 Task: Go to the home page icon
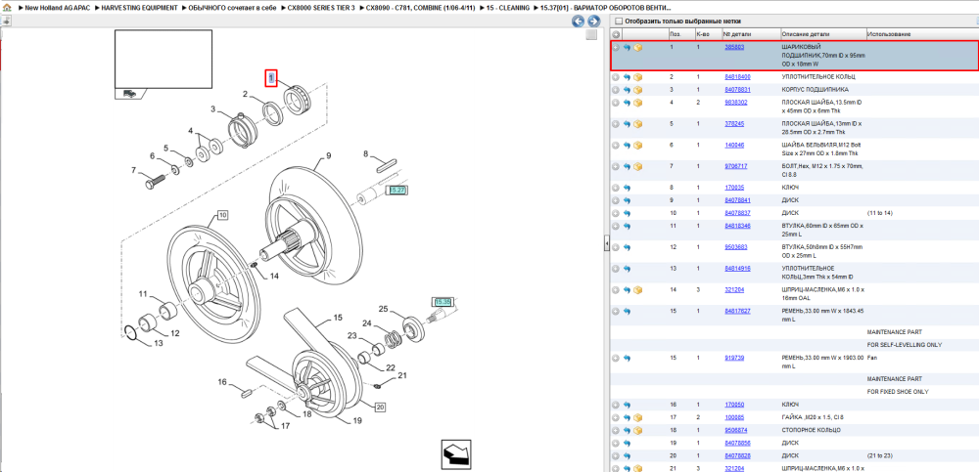pyautogui.click(x=6, y=9)
